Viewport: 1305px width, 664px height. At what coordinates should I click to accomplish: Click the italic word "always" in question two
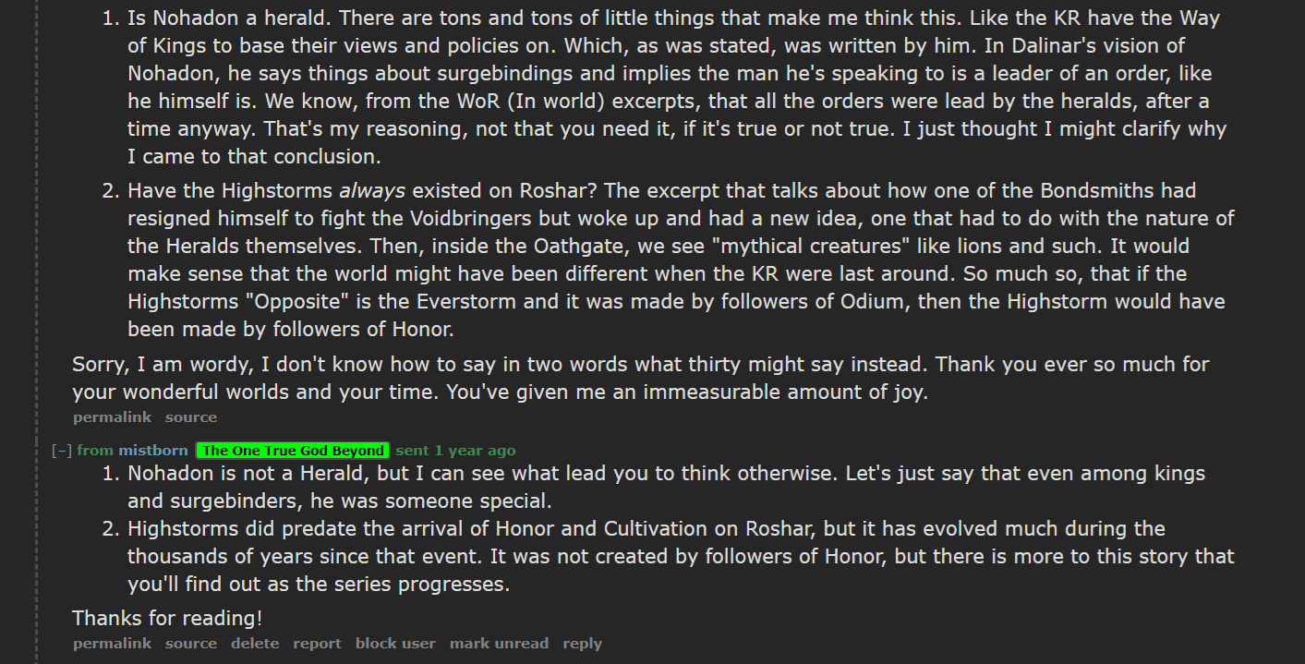point(372,191)
